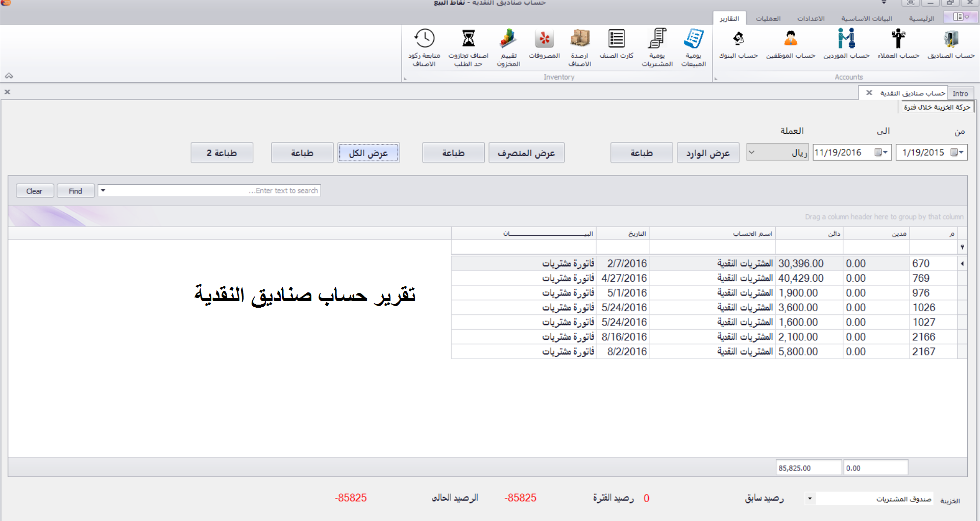Switch to the Intro tab
This screenshot has width=980, height=521.
tap(962, 93)
